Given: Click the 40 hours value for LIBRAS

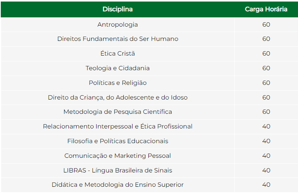Looking at the screenshot, I should point(266,171).
